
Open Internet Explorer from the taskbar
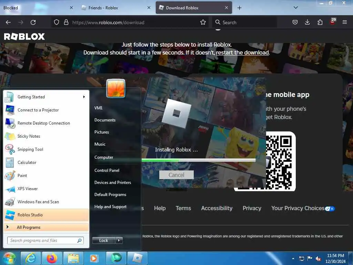point(31,258)
